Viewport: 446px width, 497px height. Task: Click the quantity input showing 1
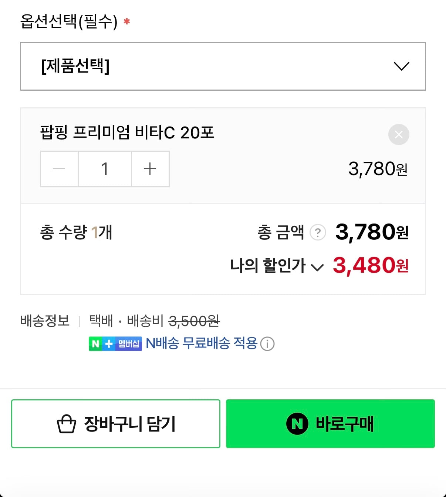[105, 169]
